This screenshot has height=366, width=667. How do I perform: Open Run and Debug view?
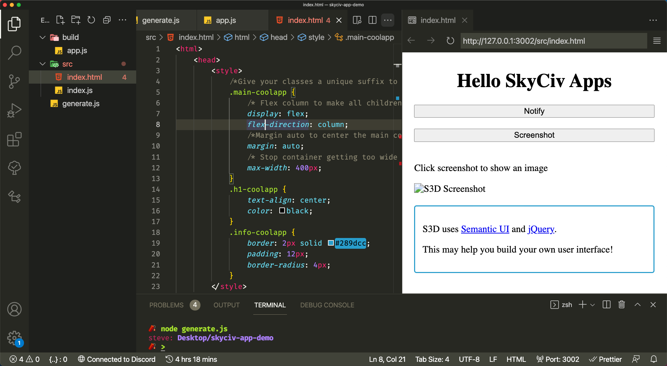pyautogui.click(x=14, y=111)
